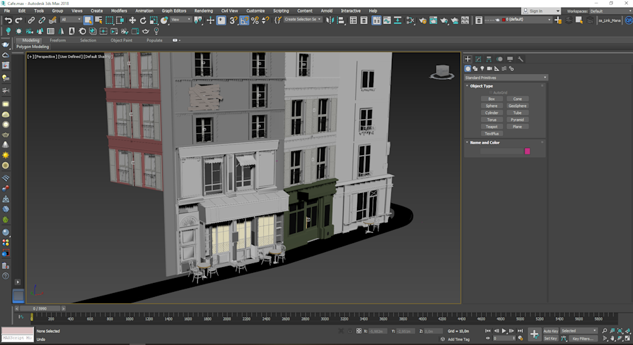Screen dimensions: 633x345
Task: Select the Rotate tool
Action: (143, 20)
